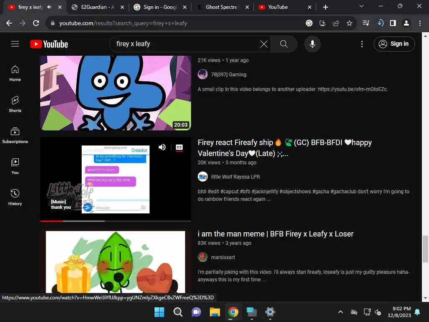
Task: Focus the YouTube search input field
Action: [186, 44]
